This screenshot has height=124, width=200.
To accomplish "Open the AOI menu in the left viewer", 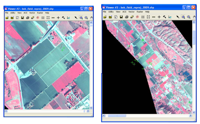I will coord(25,13).
